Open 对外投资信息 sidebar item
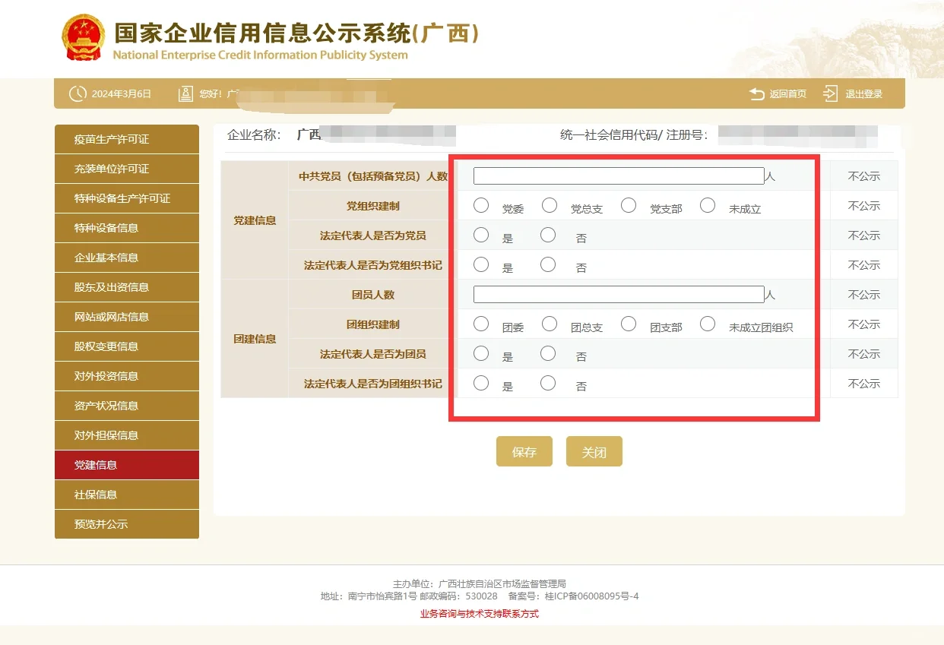944x645 pixels. tap(127, 376)
